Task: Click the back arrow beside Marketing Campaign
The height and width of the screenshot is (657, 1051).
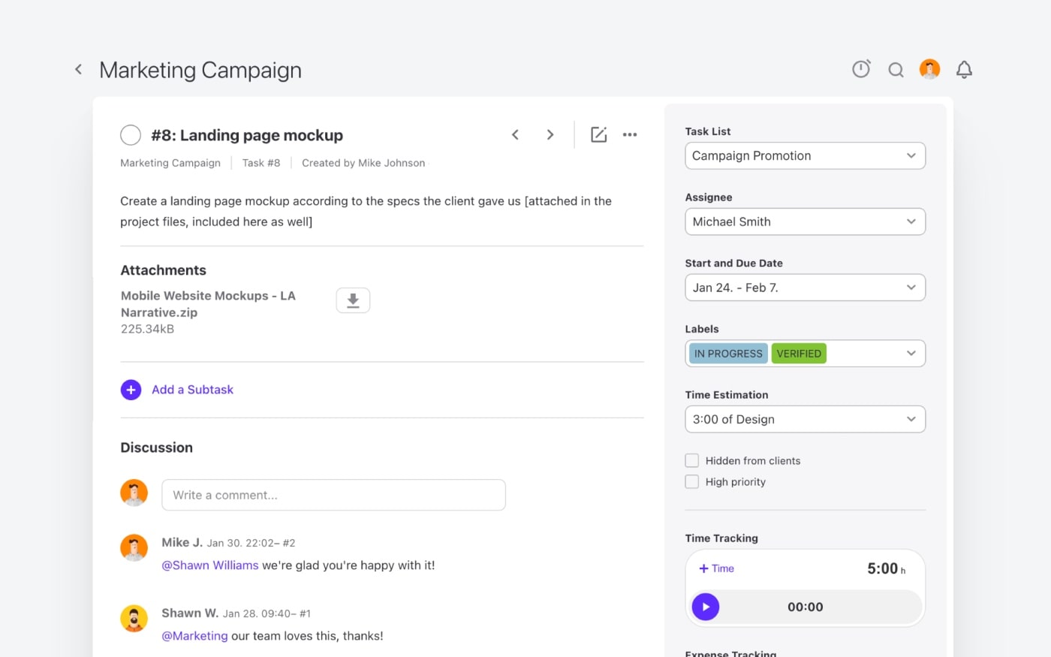Action: click(x=78, y=70)
